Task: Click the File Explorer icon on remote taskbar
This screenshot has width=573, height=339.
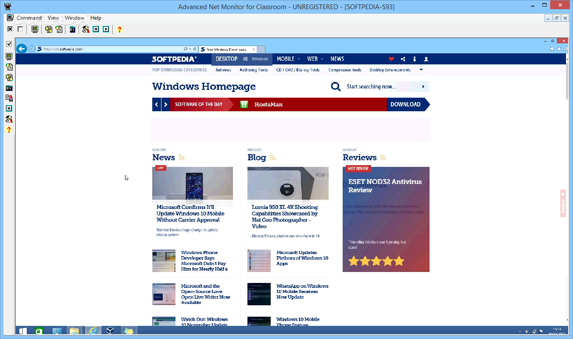Action: point(74,331)
